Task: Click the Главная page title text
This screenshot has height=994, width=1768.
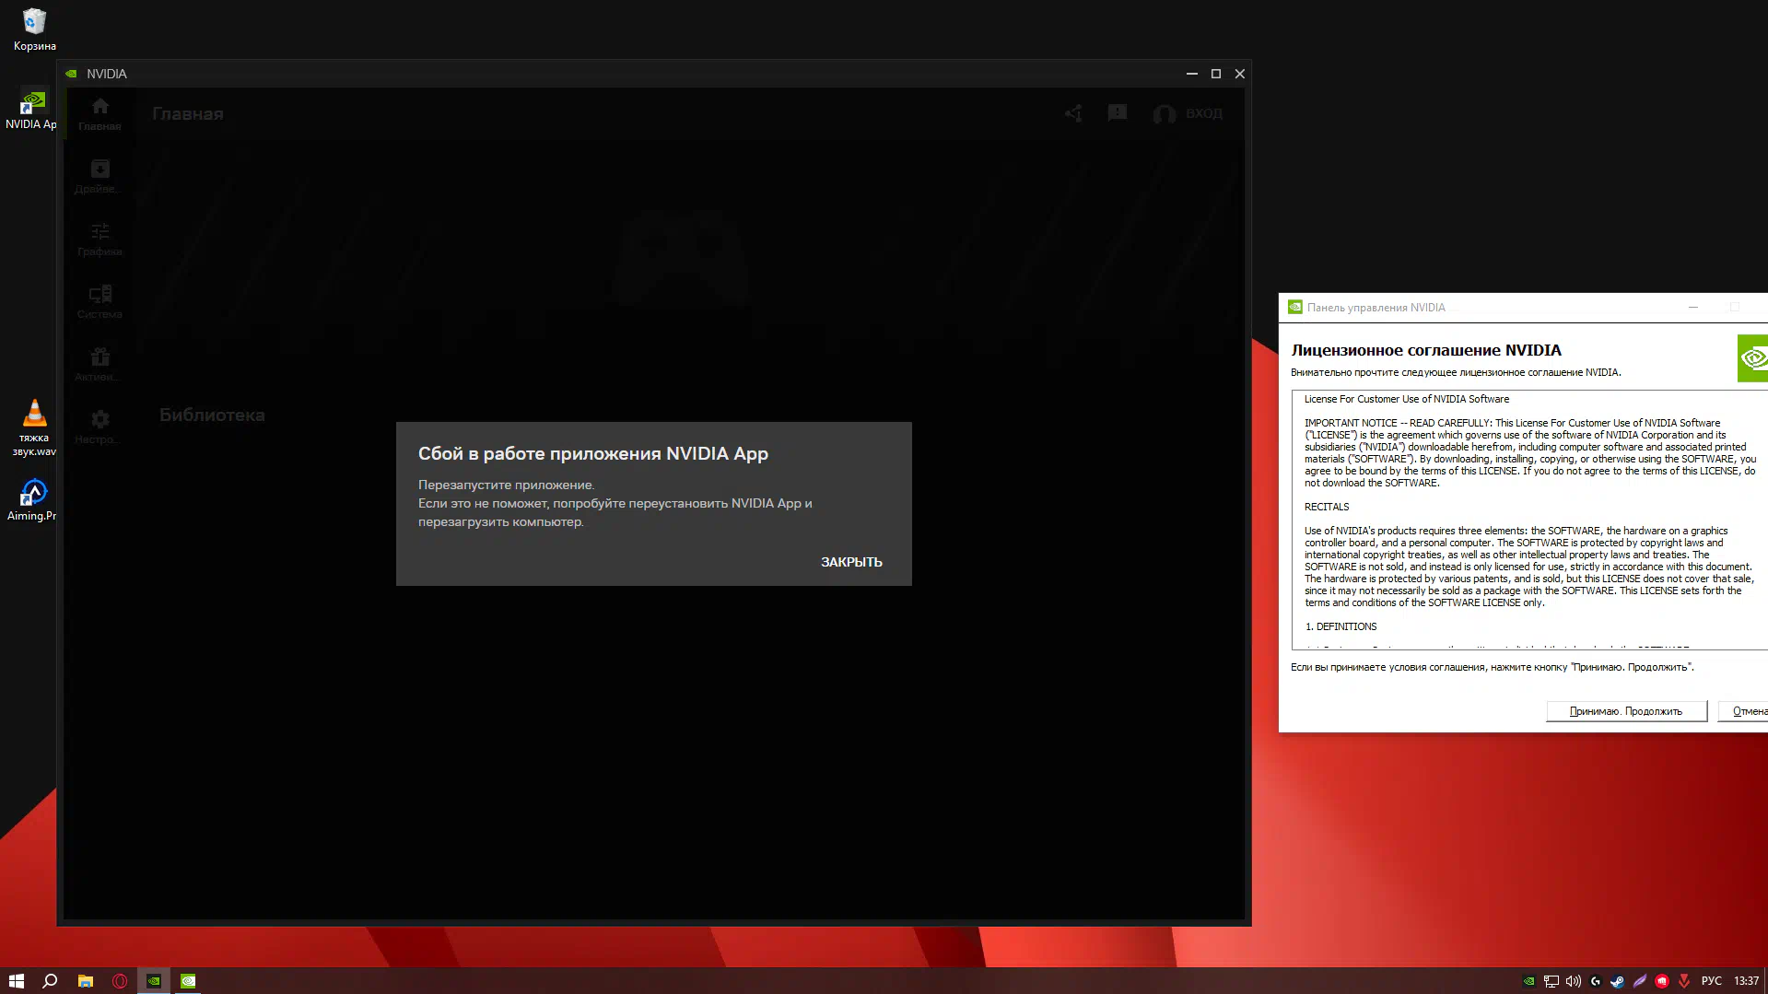Action: click(188, 114)
